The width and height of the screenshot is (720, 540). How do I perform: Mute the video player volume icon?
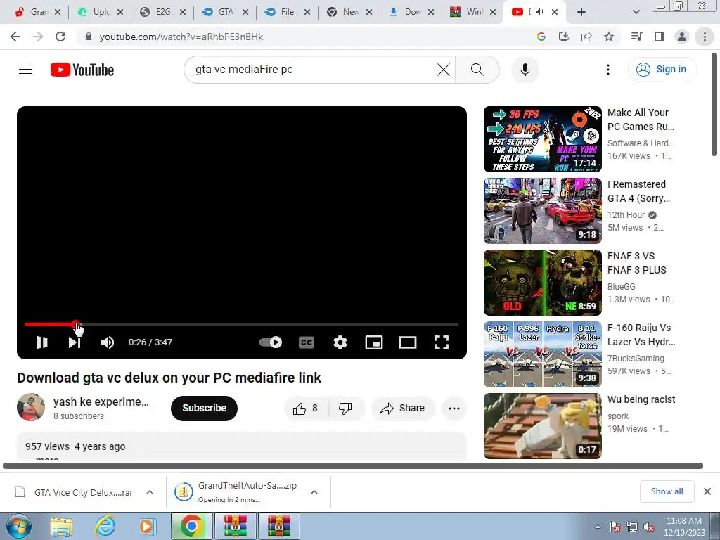pos(108,342)
